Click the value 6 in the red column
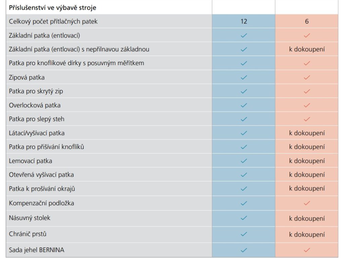 307,21
